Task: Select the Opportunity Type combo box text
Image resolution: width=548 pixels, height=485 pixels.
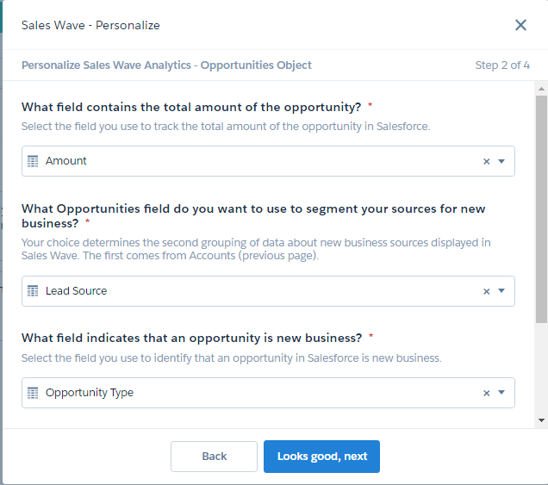Action: pos(90,393)
